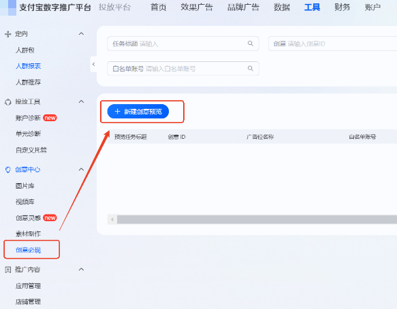The width and height of the screenshot is (397, 309).
Task: Open 账户诊断 in the sidebar
Action: pos(28,118)
